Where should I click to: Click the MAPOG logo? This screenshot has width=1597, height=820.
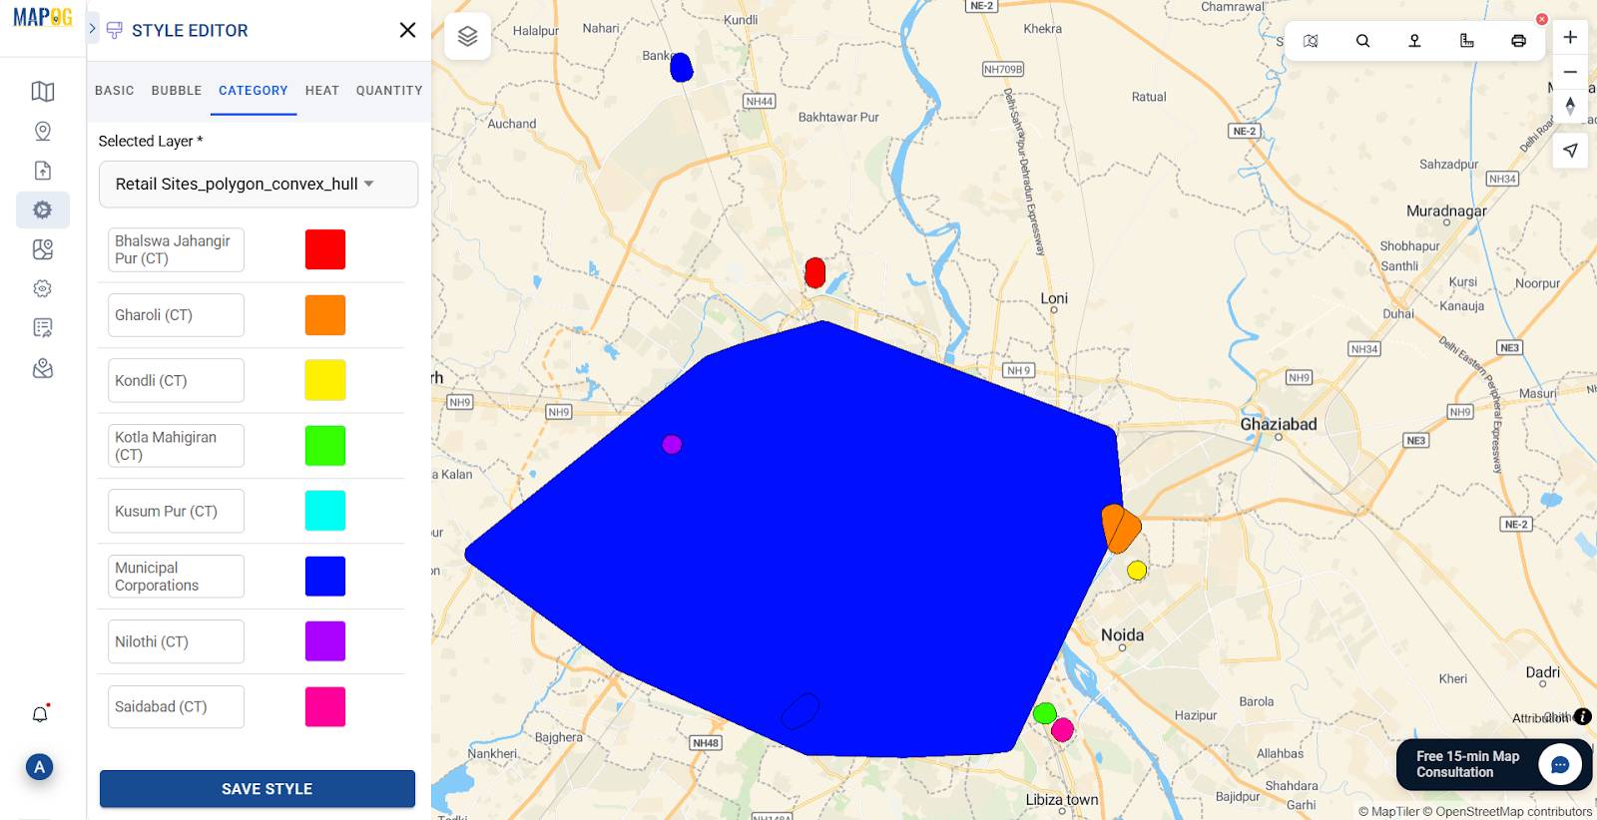(43, 17)
